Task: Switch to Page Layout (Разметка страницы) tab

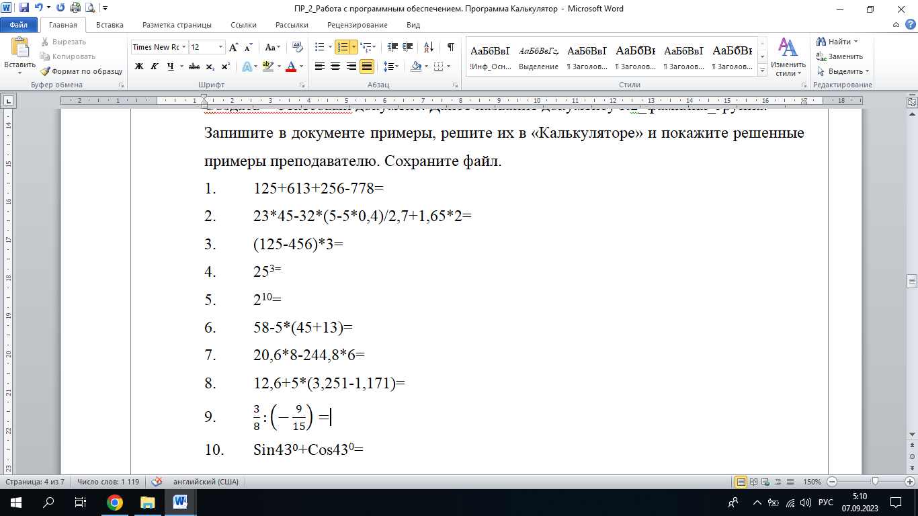Action: point(177,25)
